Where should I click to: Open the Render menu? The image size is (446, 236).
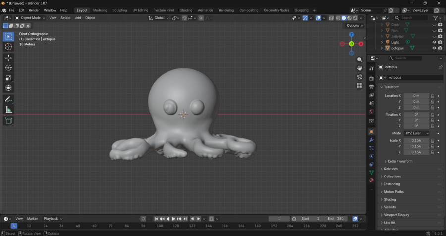(x=34, y=10)
